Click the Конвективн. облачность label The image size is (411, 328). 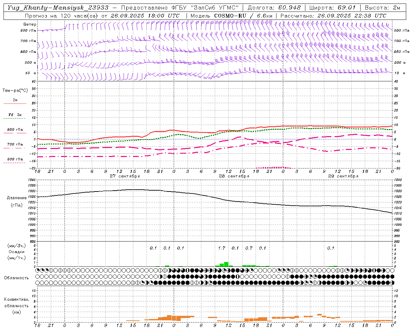[16, 303]
